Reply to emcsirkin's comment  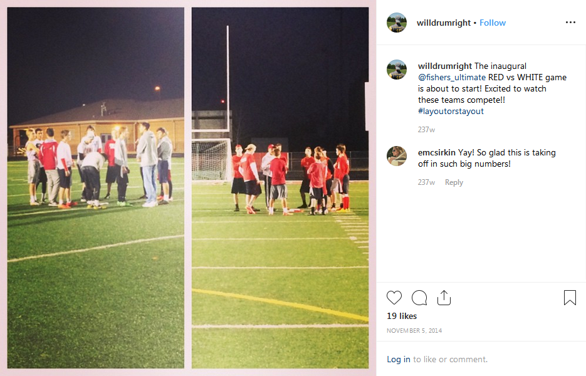pos(454,182)
